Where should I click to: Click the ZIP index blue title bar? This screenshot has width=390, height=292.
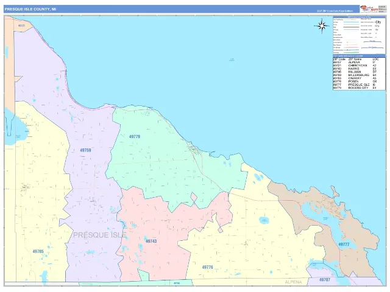point(359,56)
